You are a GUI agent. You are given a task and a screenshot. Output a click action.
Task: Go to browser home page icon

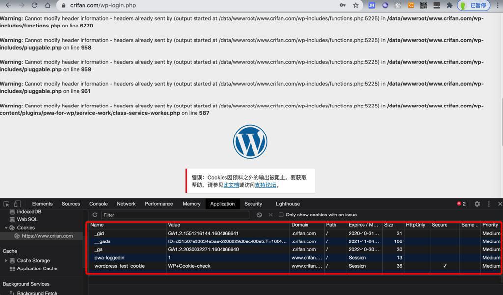pos(48,5)
